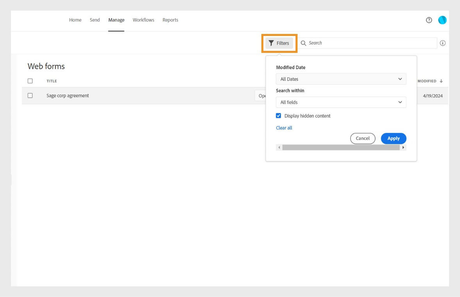Click the sort arrow next to Modified column
The height and width of the screenshot is (297, 460).
[x=441, y=81]
